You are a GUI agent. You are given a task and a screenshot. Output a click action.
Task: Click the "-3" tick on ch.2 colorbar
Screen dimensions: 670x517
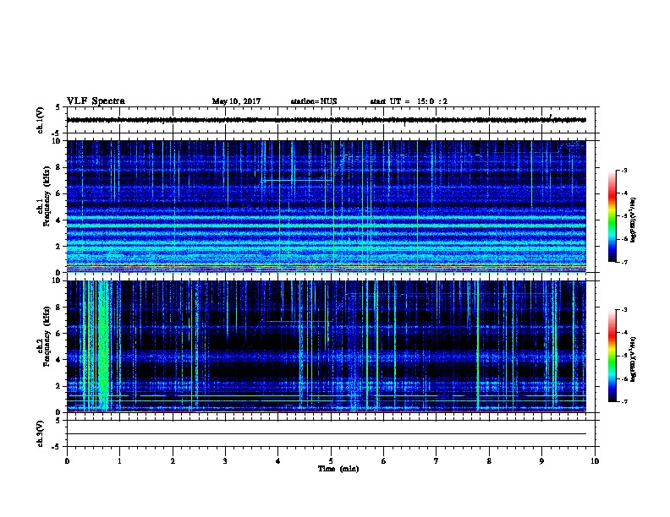(623, 310)
